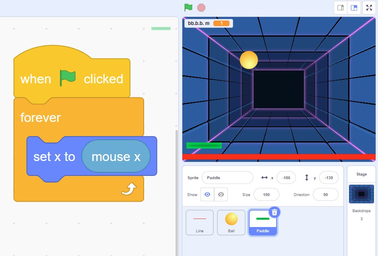Select the Paddle sprite thumbnail

[263, 223]
